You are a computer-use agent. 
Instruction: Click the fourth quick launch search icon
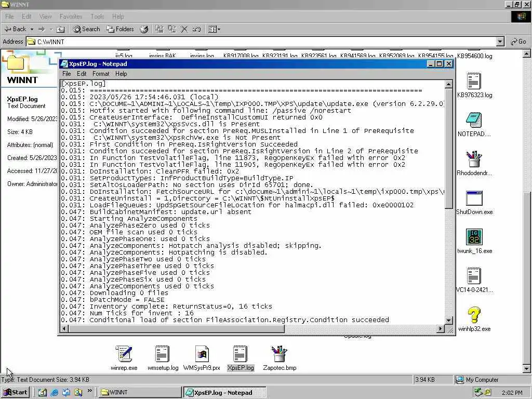click(78, 392)
